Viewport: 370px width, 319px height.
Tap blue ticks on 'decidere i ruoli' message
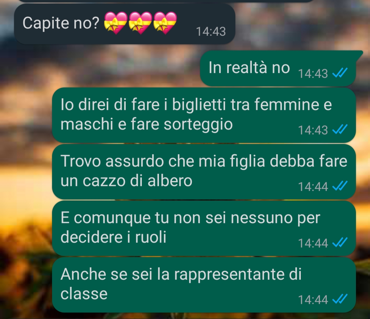tap(340, 243)
